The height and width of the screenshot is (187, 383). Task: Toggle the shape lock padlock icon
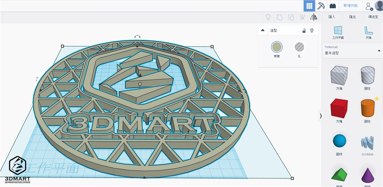(304, 30)
